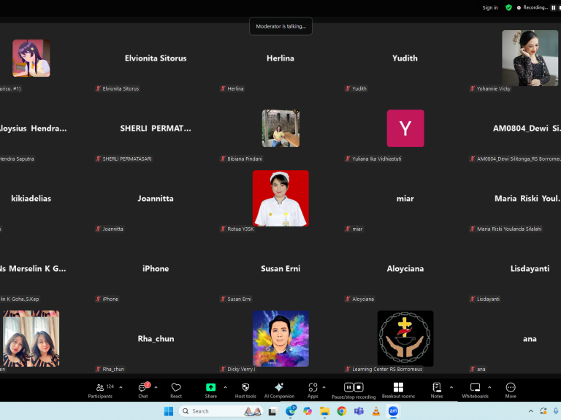Open the Chat panel
The width and height of the screenshot is (561, 420).
pyautogui.click(x=143, y=390)
